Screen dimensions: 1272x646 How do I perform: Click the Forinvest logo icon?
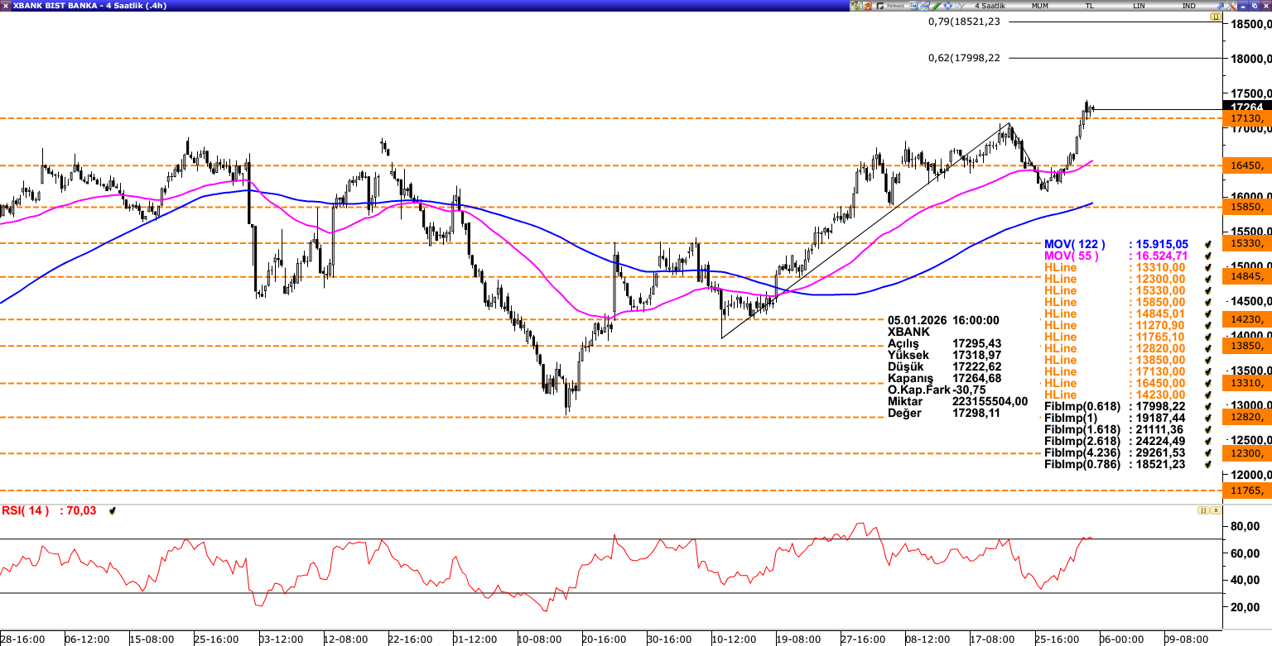[x=890, y=6]
